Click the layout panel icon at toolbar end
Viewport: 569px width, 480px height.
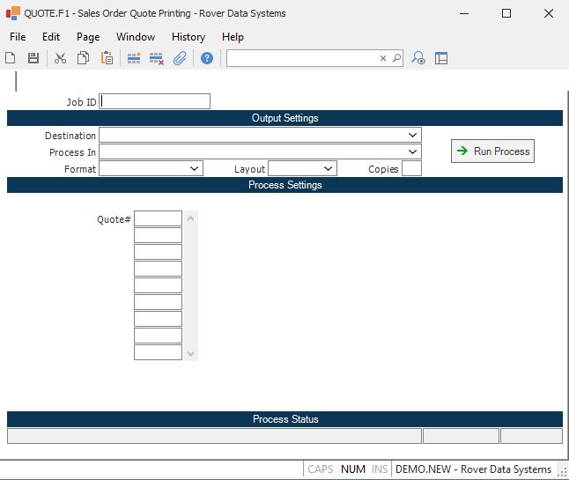pyautogui.click(x=441, y=58)
